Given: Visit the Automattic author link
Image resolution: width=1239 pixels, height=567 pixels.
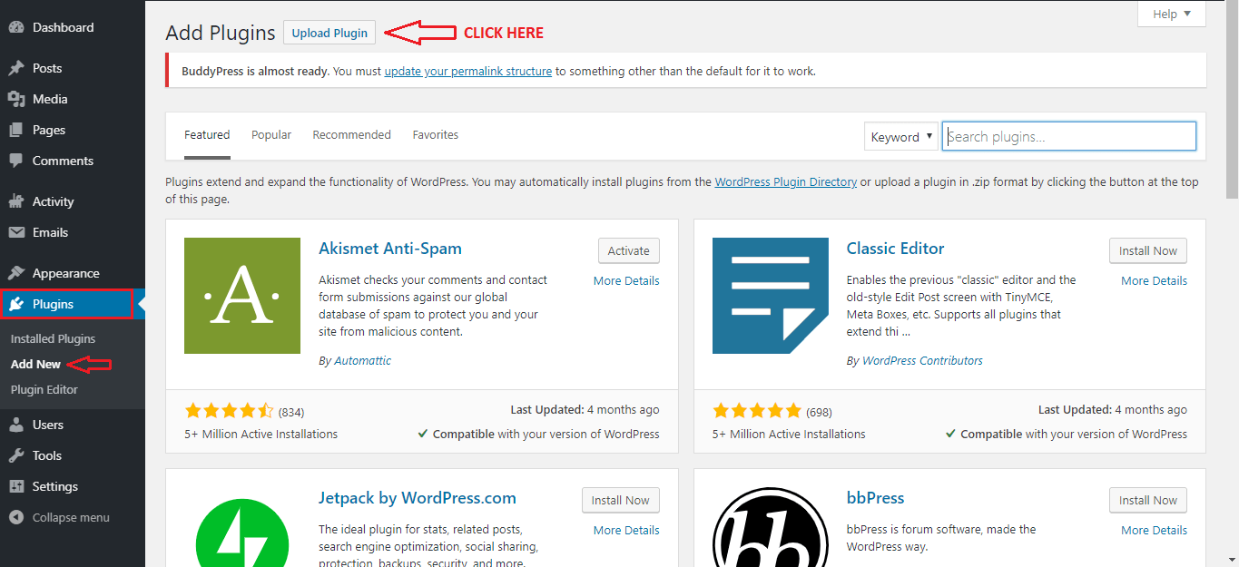Looking at the screenshot, I should (x=363, y=361).
